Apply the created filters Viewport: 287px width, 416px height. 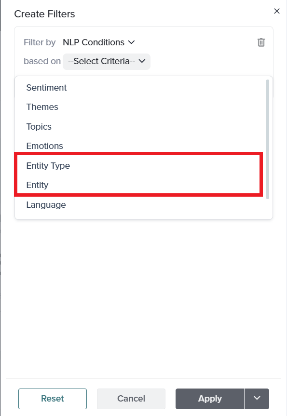pyautogui.click(x=210, y=399)
